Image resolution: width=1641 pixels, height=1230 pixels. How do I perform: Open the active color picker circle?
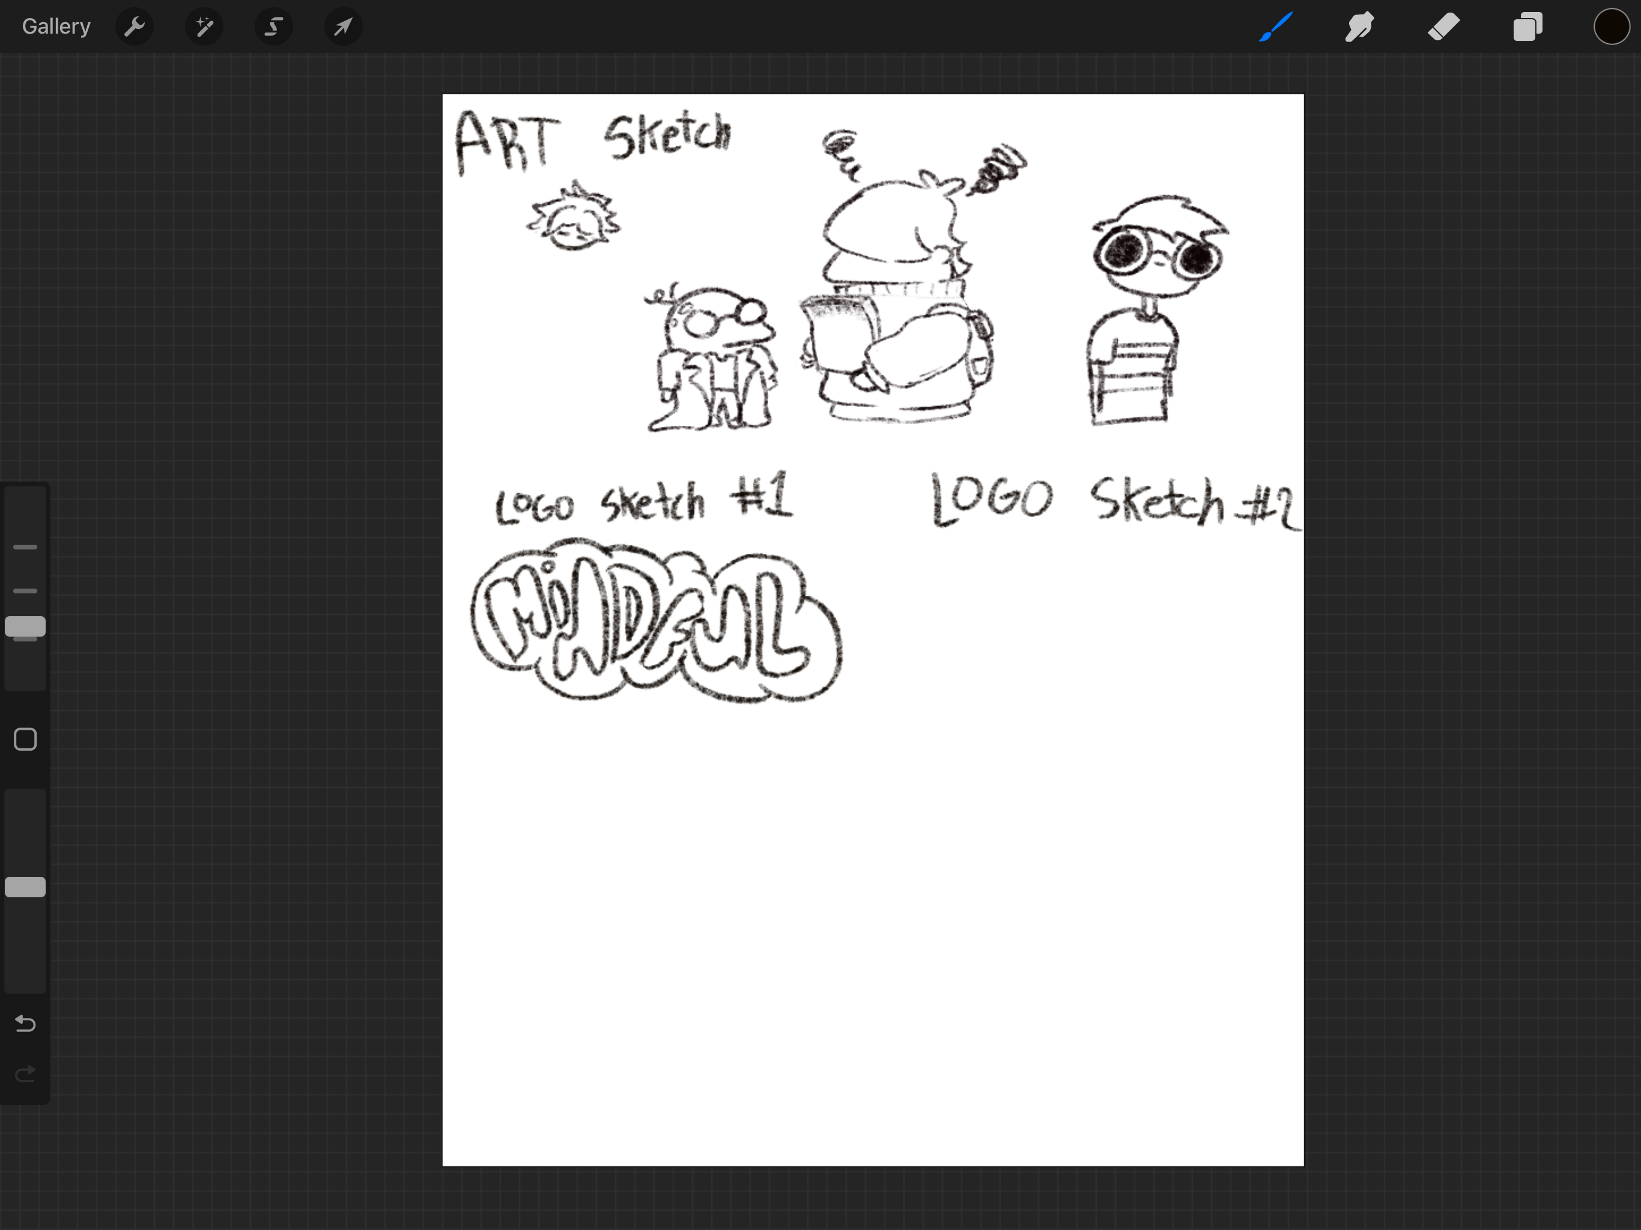[1610, 28]
